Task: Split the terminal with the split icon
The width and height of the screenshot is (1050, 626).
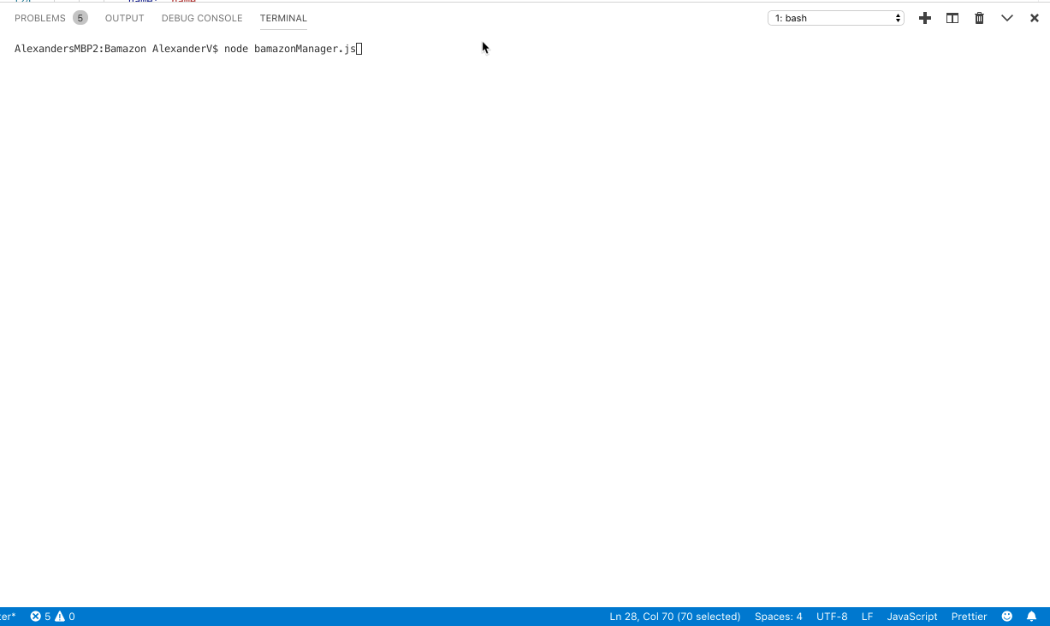Action: point(952,18)
